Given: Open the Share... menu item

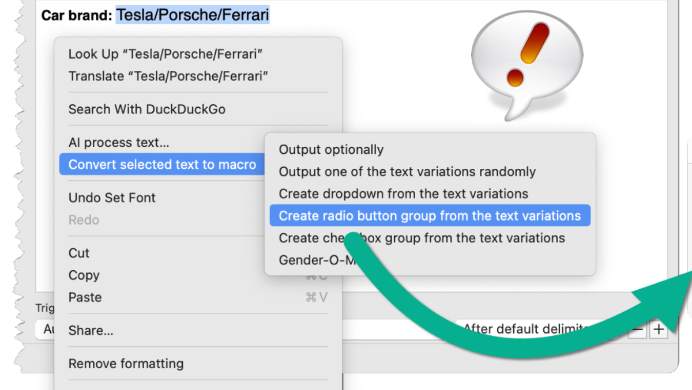Looking at the screenshot, I should pyautogui.click(x=91, y=330).
